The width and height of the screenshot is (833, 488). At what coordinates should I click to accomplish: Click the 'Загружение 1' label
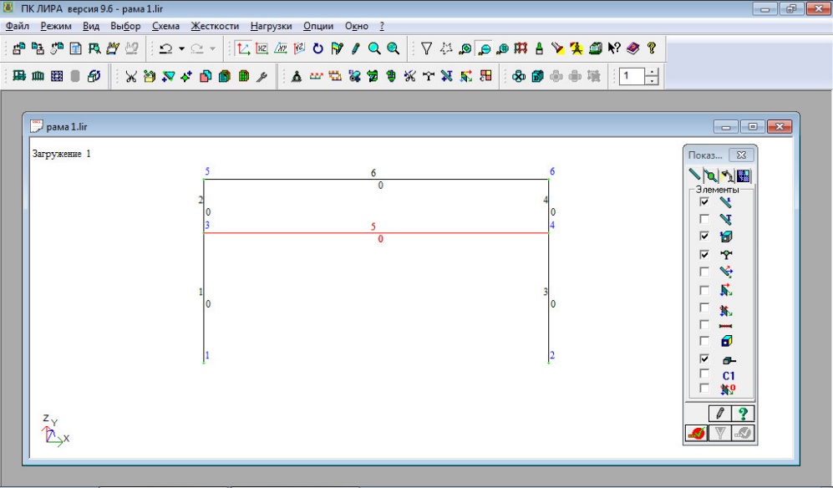[62, 154]
